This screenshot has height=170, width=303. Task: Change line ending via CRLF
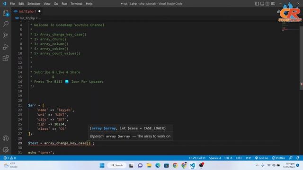[x=239, y=158]
